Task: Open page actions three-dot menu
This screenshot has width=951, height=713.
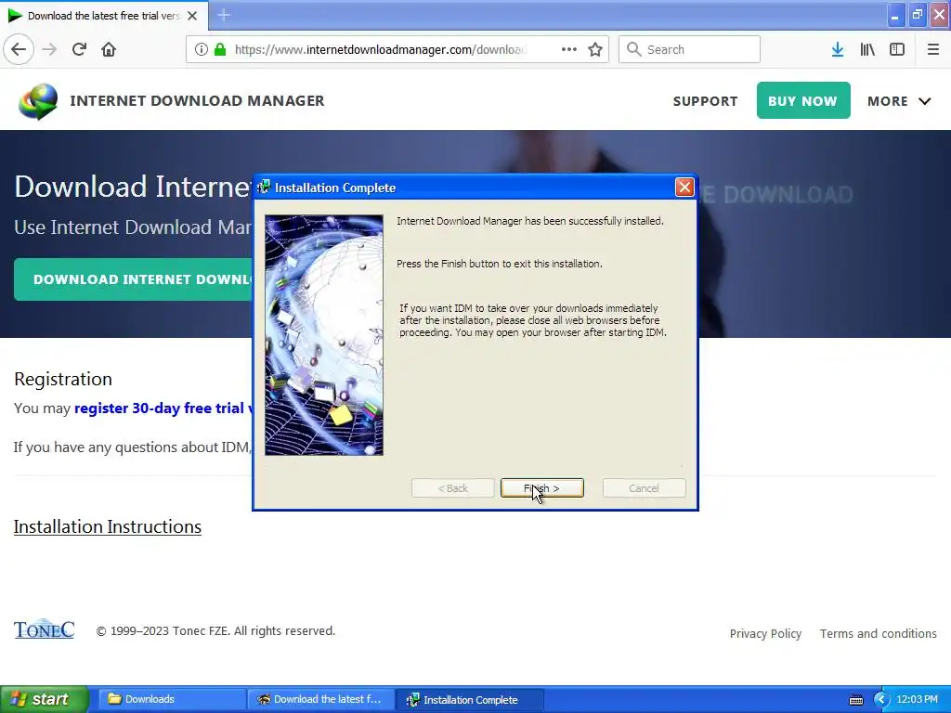Action: tap(569, 49)
